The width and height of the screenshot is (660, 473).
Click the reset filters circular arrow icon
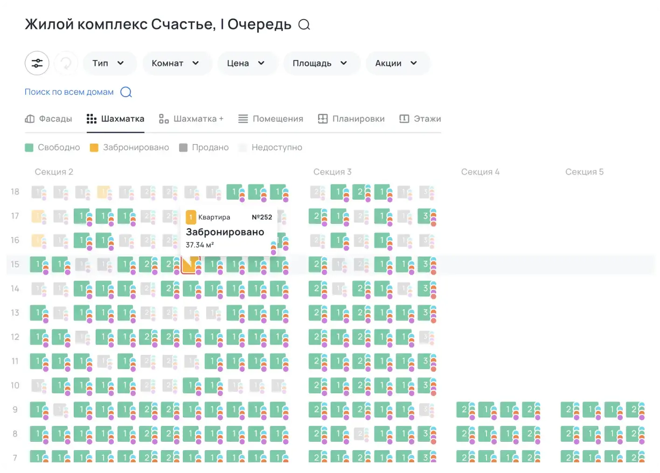pyautogui.click(x=66, y=63)
